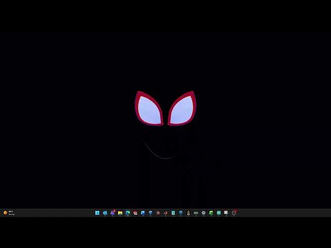The image size is (331, 248).
Task: Open Outlook from the taskbar
Action: point(105,213)
